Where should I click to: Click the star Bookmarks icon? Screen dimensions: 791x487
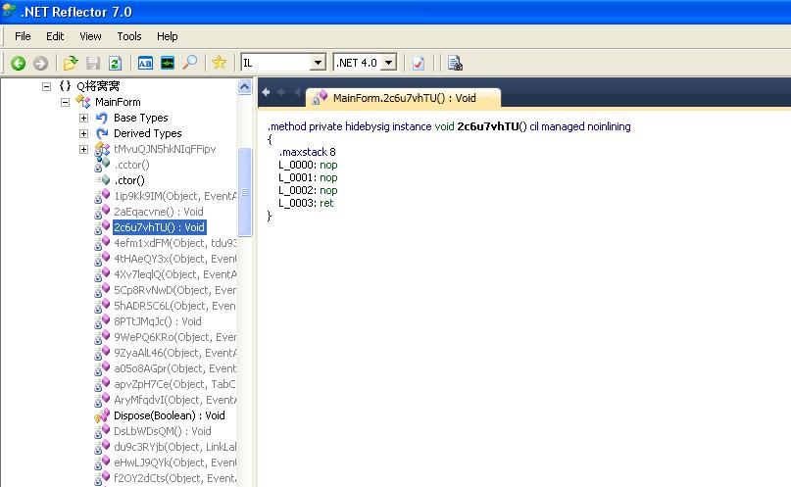tap(219, 63)
